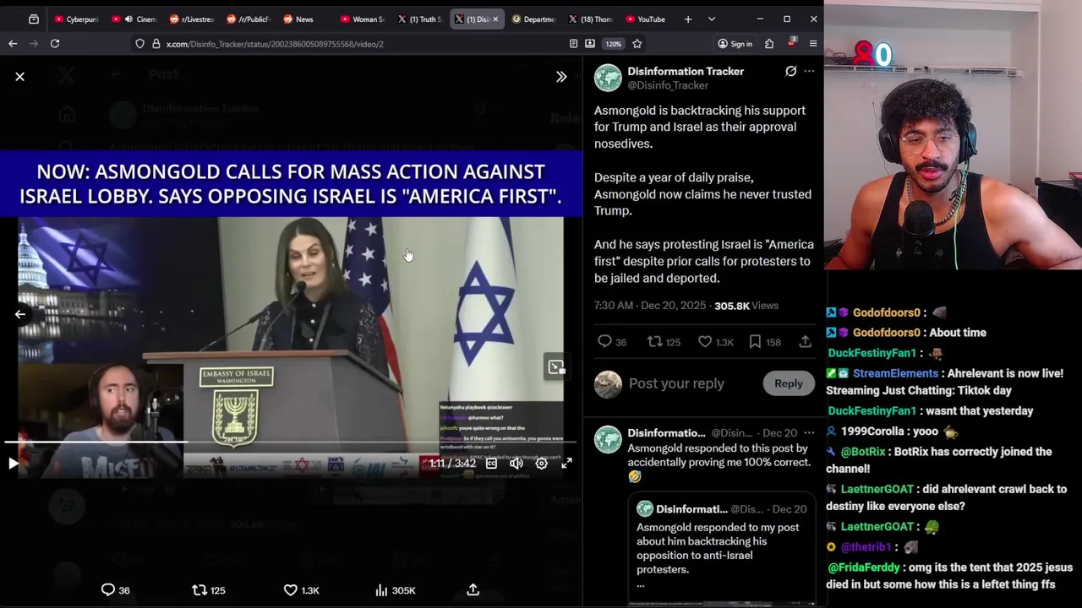
Task: Open picture-in-picture for the video
Action: pos(555,367)
